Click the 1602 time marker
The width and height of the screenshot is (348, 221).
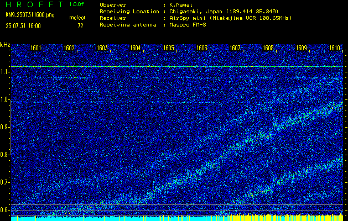point(69,48)
